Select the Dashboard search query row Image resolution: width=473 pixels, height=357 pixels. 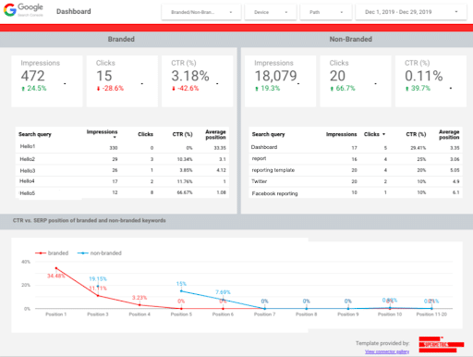point(356,147)
